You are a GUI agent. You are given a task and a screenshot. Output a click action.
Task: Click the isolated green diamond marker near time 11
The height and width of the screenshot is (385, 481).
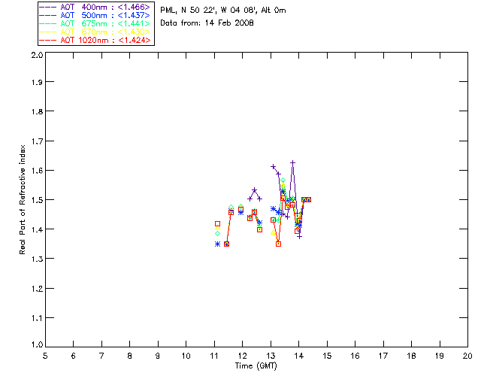217,234
